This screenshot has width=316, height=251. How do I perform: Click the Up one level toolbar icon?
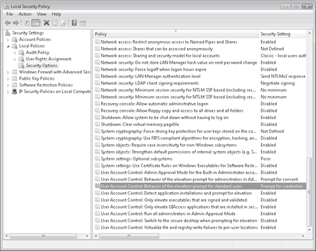[x=27, y=23]
